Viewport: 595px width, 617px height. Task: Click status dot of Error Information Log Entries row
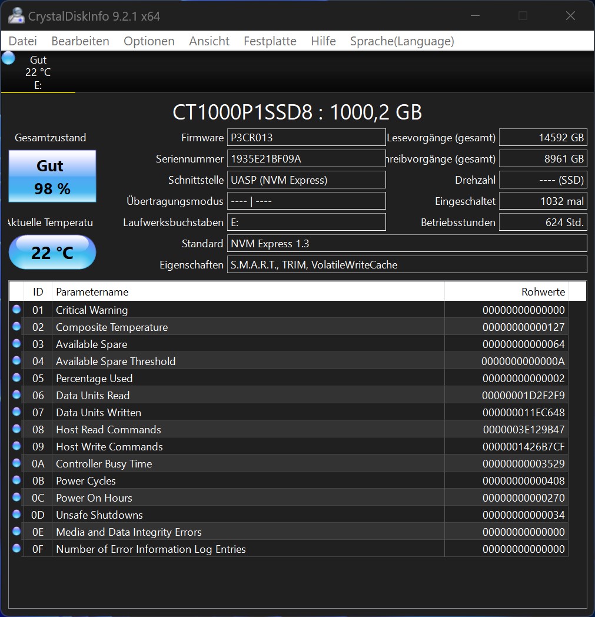coord(16,548)
